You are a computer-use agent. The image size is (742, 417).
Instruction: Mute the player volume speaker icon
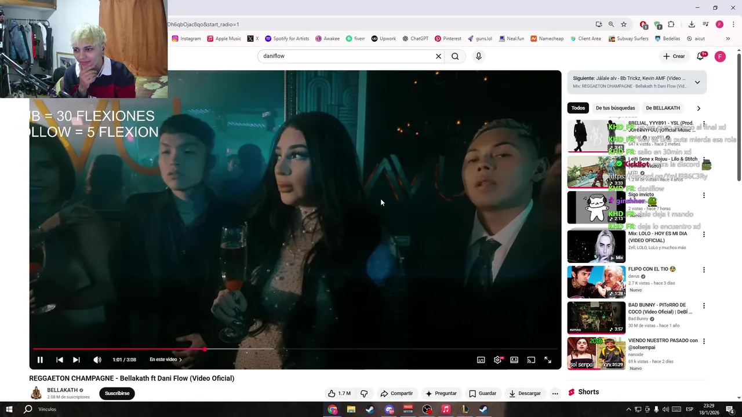tap(97, 360)
